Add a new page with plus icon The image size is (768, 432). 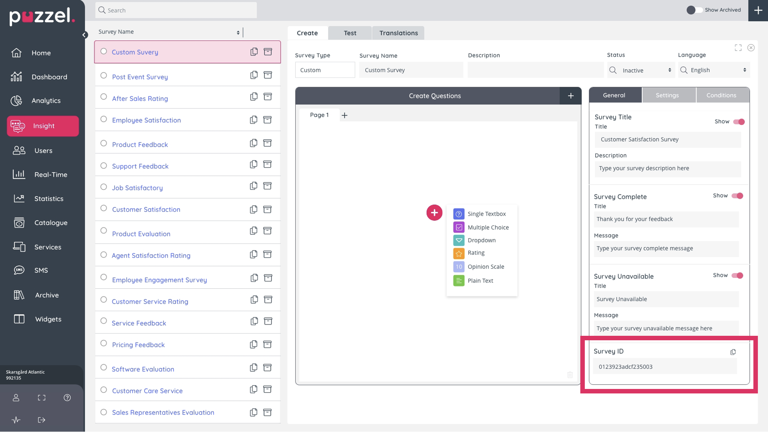tap(344, 115)
